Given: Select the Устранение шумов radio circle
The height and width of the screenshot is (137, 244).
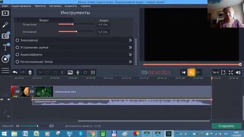Looking at the screenshot, I should tap(17, 47).
